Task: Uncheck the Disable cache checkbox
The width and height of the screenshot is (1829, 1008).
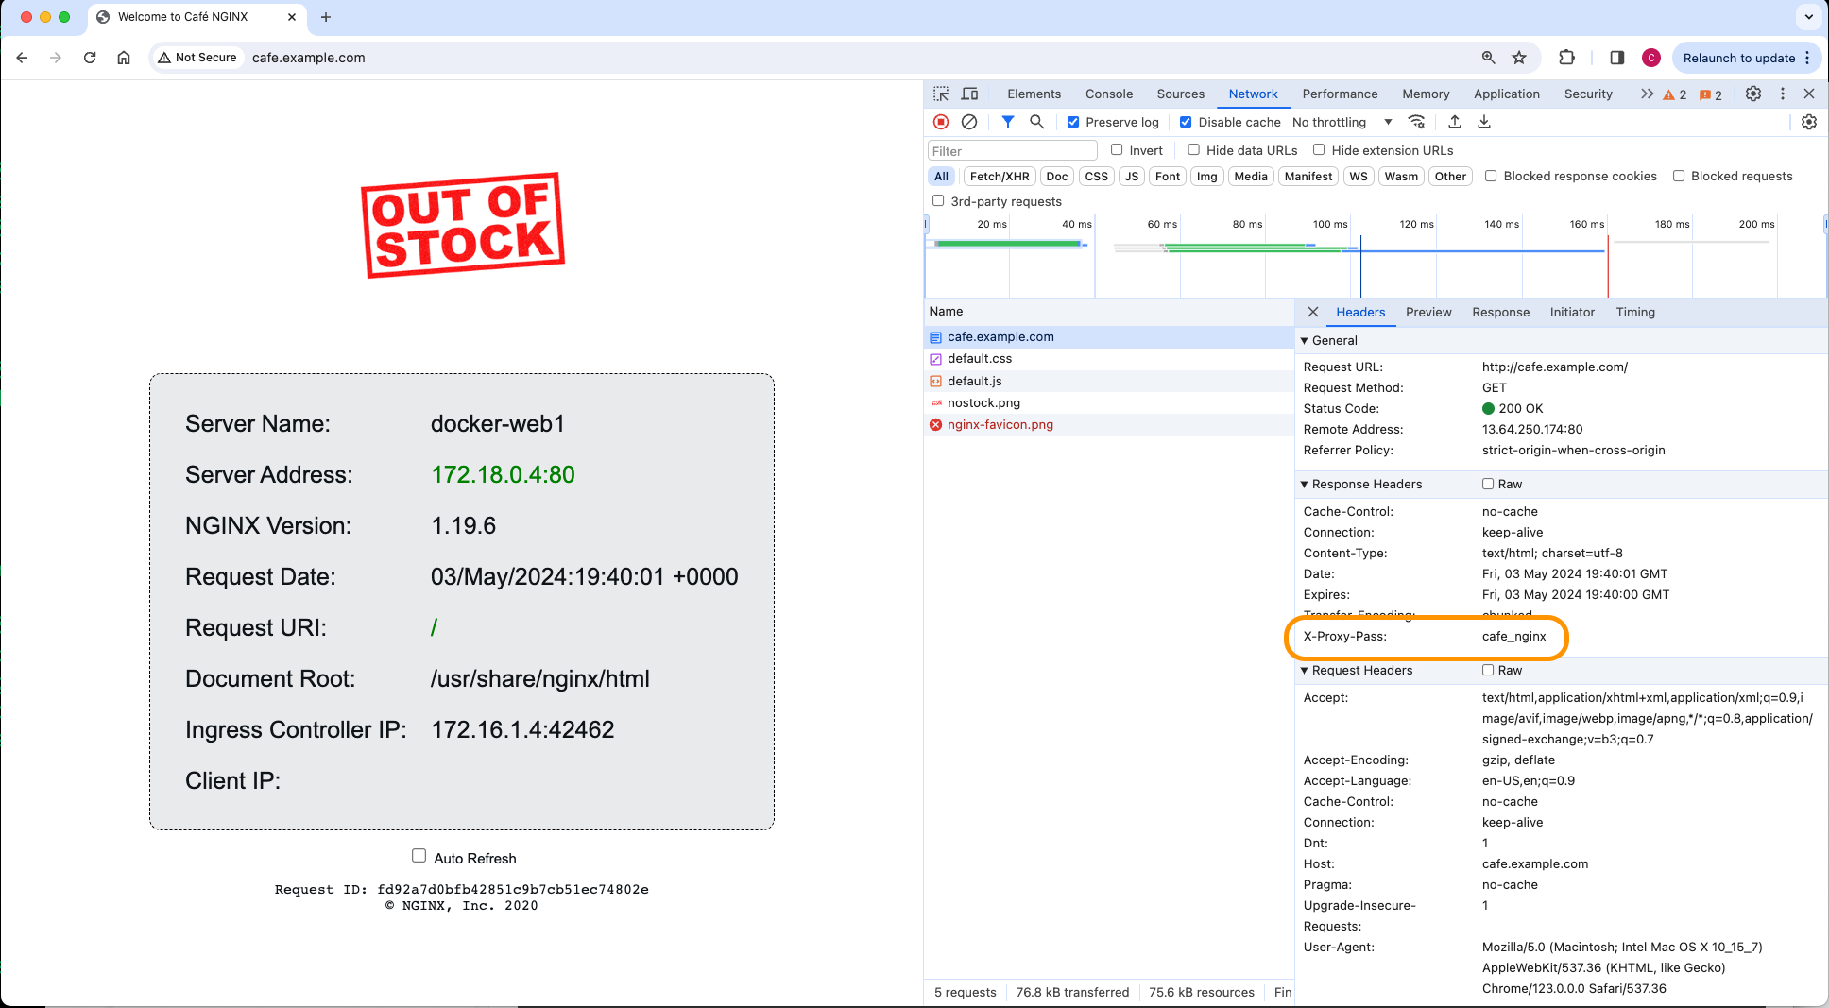Action: [x=1186, y=122]
